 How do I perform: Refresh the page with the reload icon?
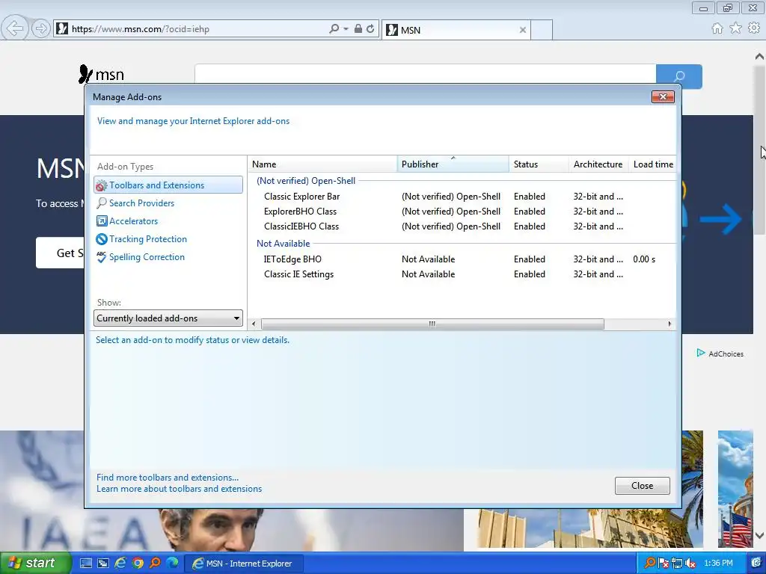tap(370, 29)
